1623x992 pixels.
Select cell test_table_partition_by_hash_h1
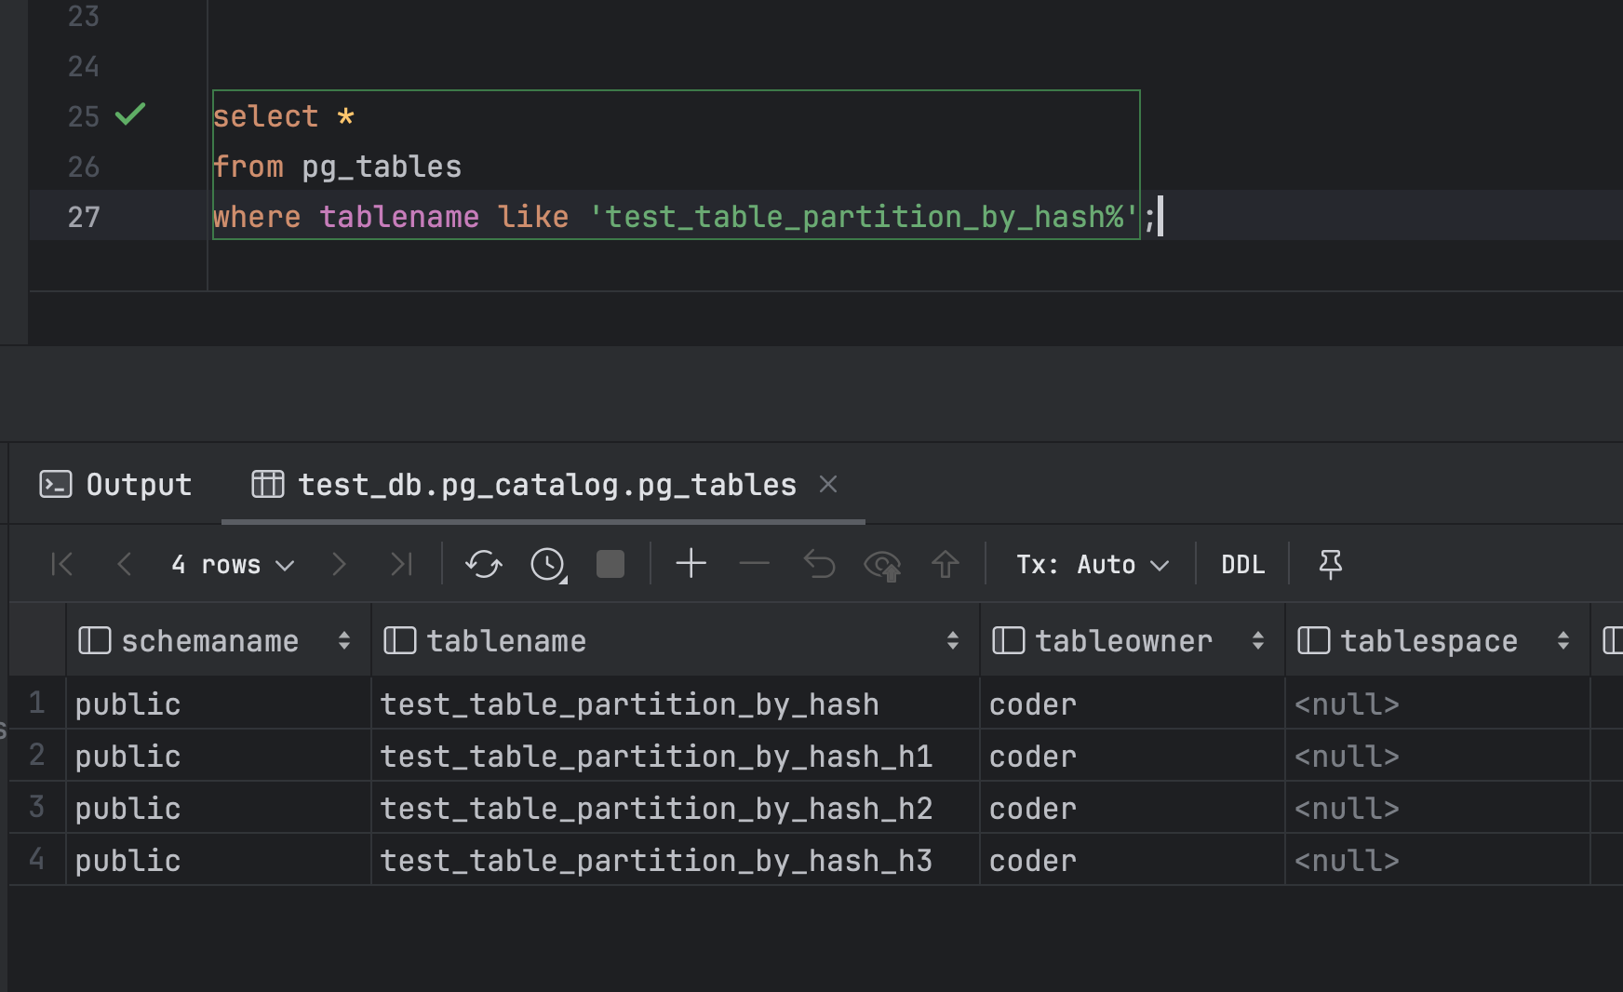point(676,756)
